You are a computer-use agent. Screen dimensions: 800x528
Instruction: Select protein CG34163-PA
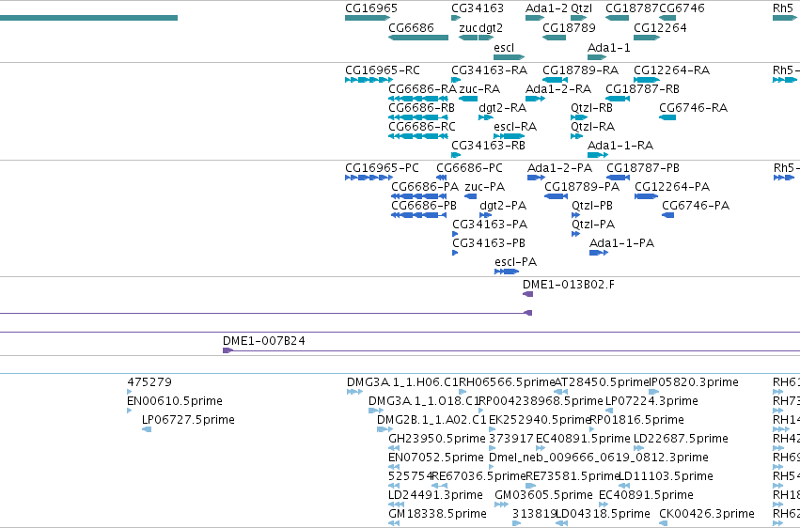coord(455,235)
